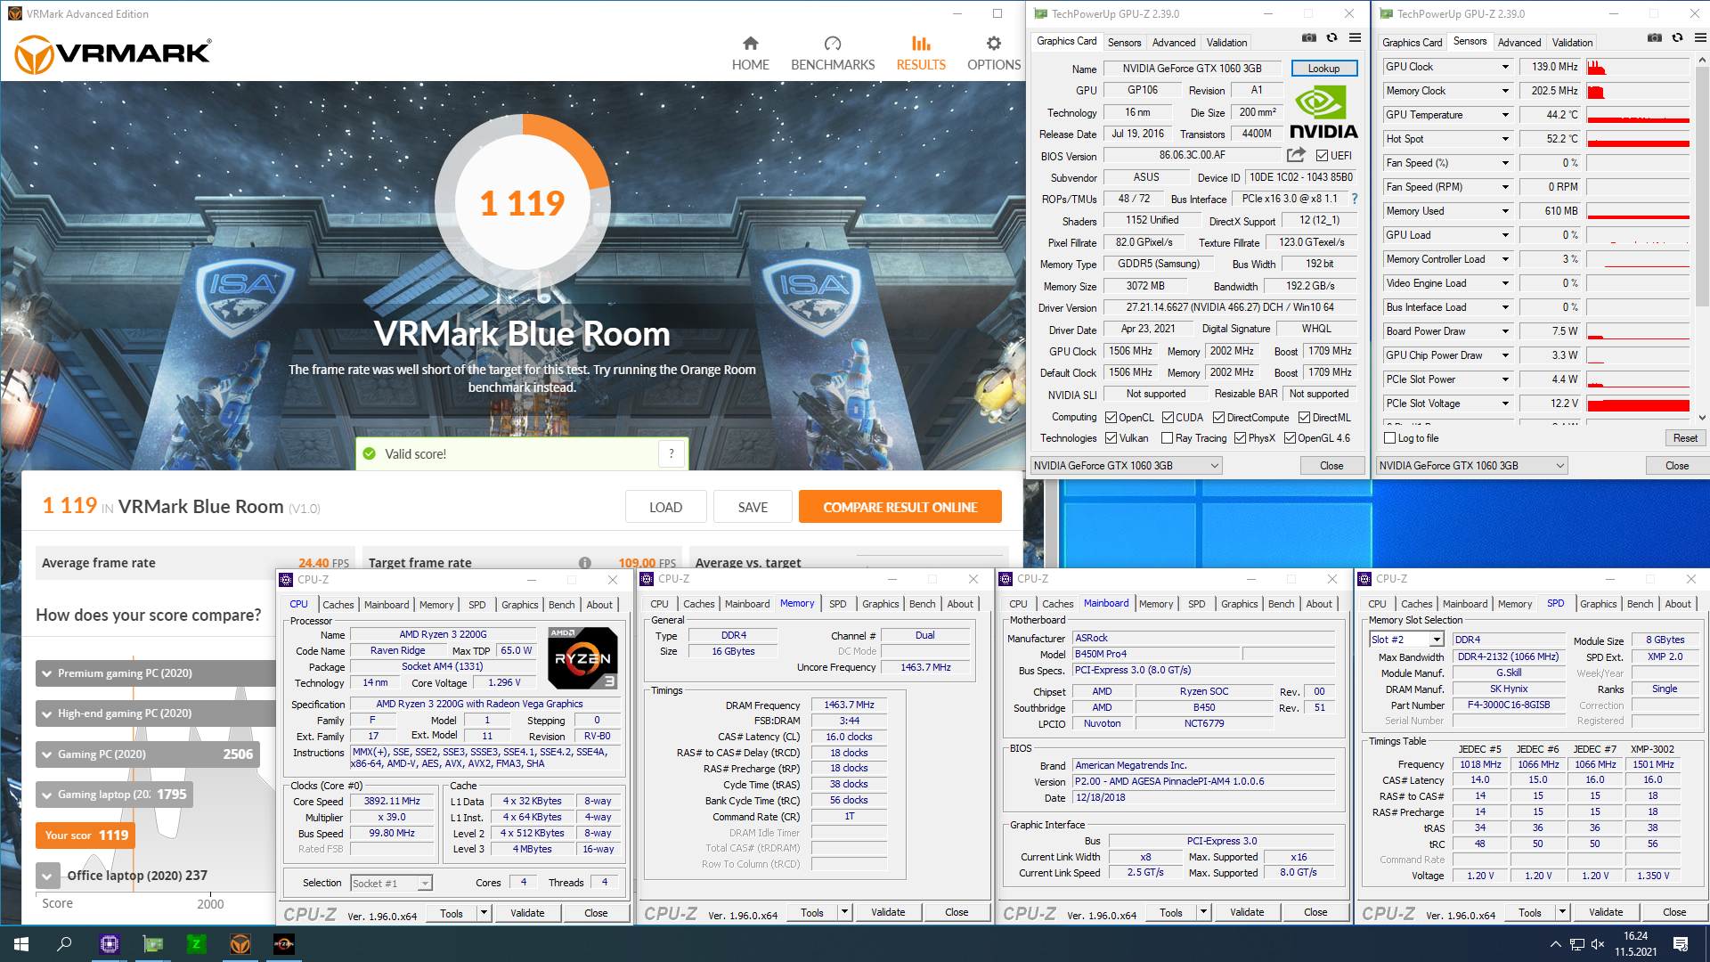Click refresh icon in GPU-Z Sensors window

(x=1677, y=38)
